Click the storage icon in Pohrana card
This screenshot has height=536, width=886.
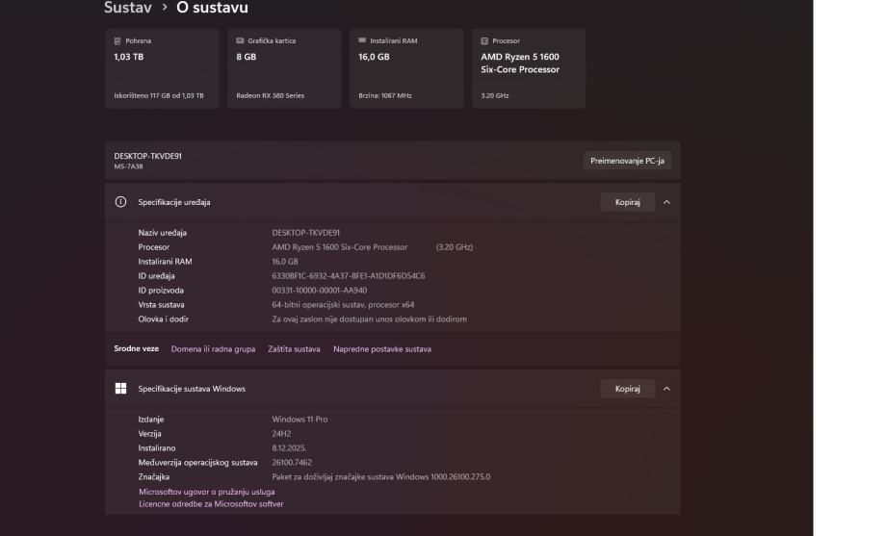[x=117, y=40]
